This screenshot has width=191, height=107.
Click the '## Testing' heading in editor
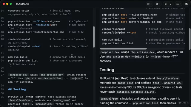[x=17, y=89]
